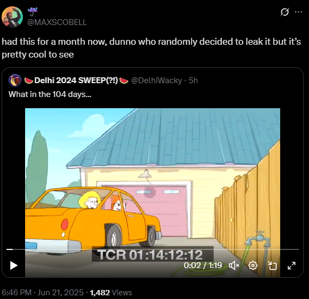Seek along the video progress bar
309x299 pixels.
coord(153,249)
